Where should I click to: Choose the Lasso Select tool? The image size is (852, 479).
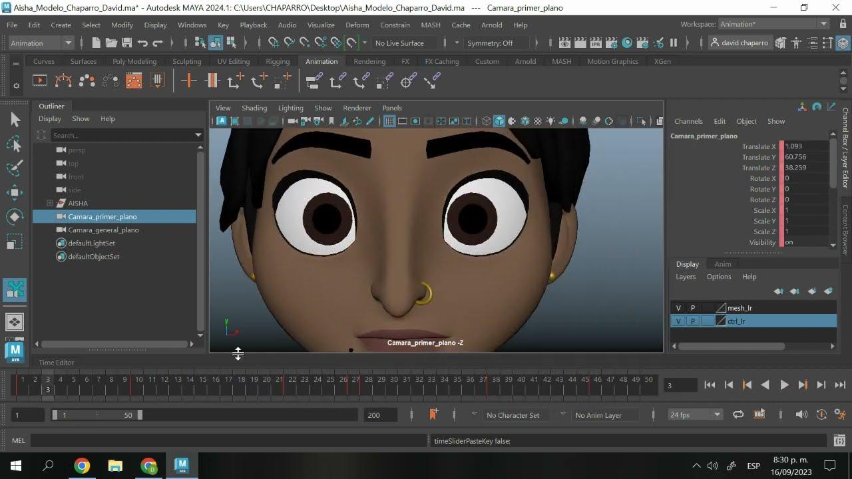(x=15, y=144)
